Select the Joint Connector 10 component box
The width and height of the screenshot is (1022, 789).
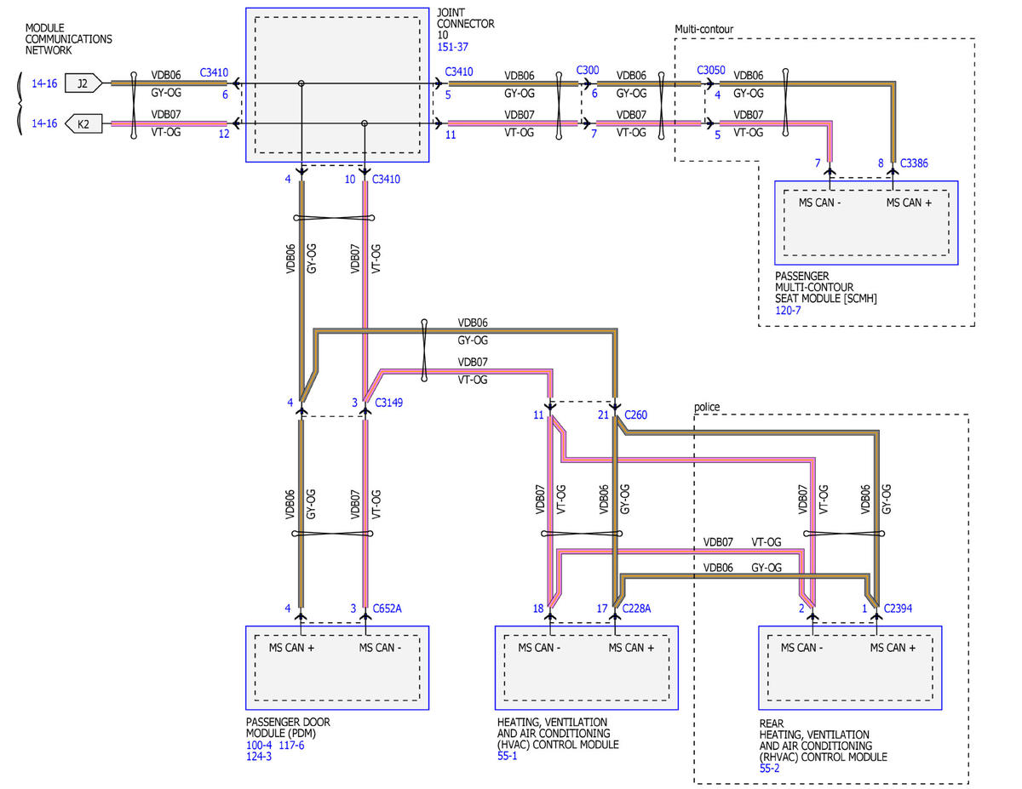337,84
